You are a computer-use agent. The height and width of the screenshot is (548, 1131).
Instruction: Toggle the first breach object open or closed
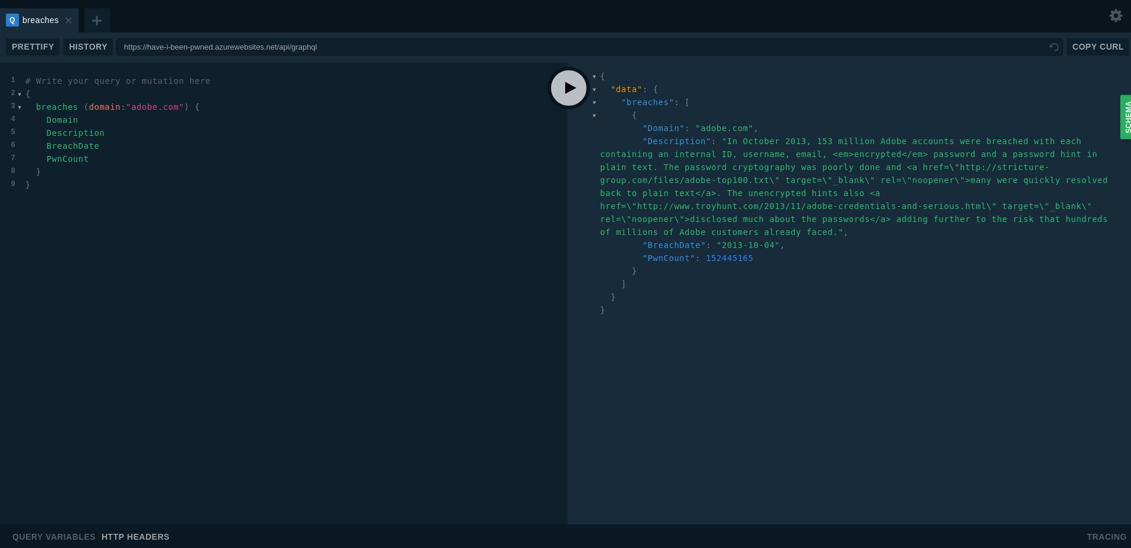point(594,116)
